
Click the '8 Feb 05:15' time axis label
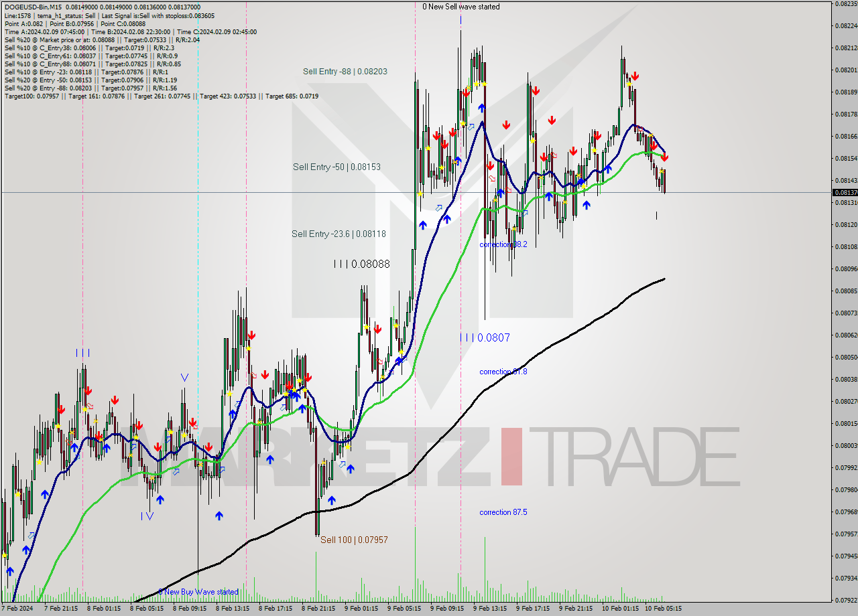tap(147, 609)
